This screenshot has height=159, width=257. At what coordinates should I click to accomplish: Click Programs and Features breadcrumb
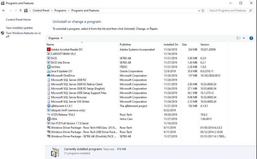pyautogui.click(x=85, y=11)
